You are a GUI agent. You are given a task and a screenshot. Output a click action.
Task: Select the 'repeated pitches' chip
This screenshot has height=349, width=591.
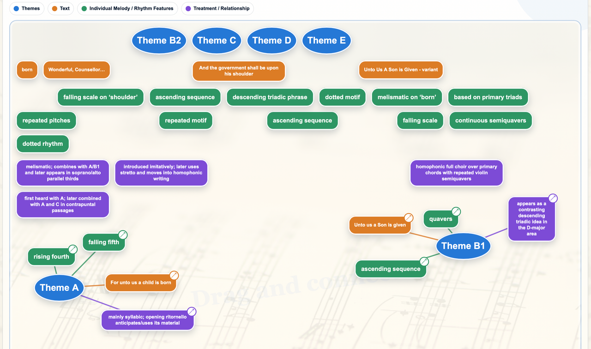pyautogui.click(x=46, y=120)
